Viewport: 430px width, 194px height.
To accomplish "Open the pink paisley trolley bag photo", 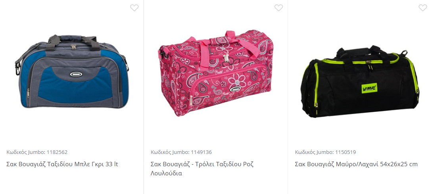I will [x=215, y=73].
